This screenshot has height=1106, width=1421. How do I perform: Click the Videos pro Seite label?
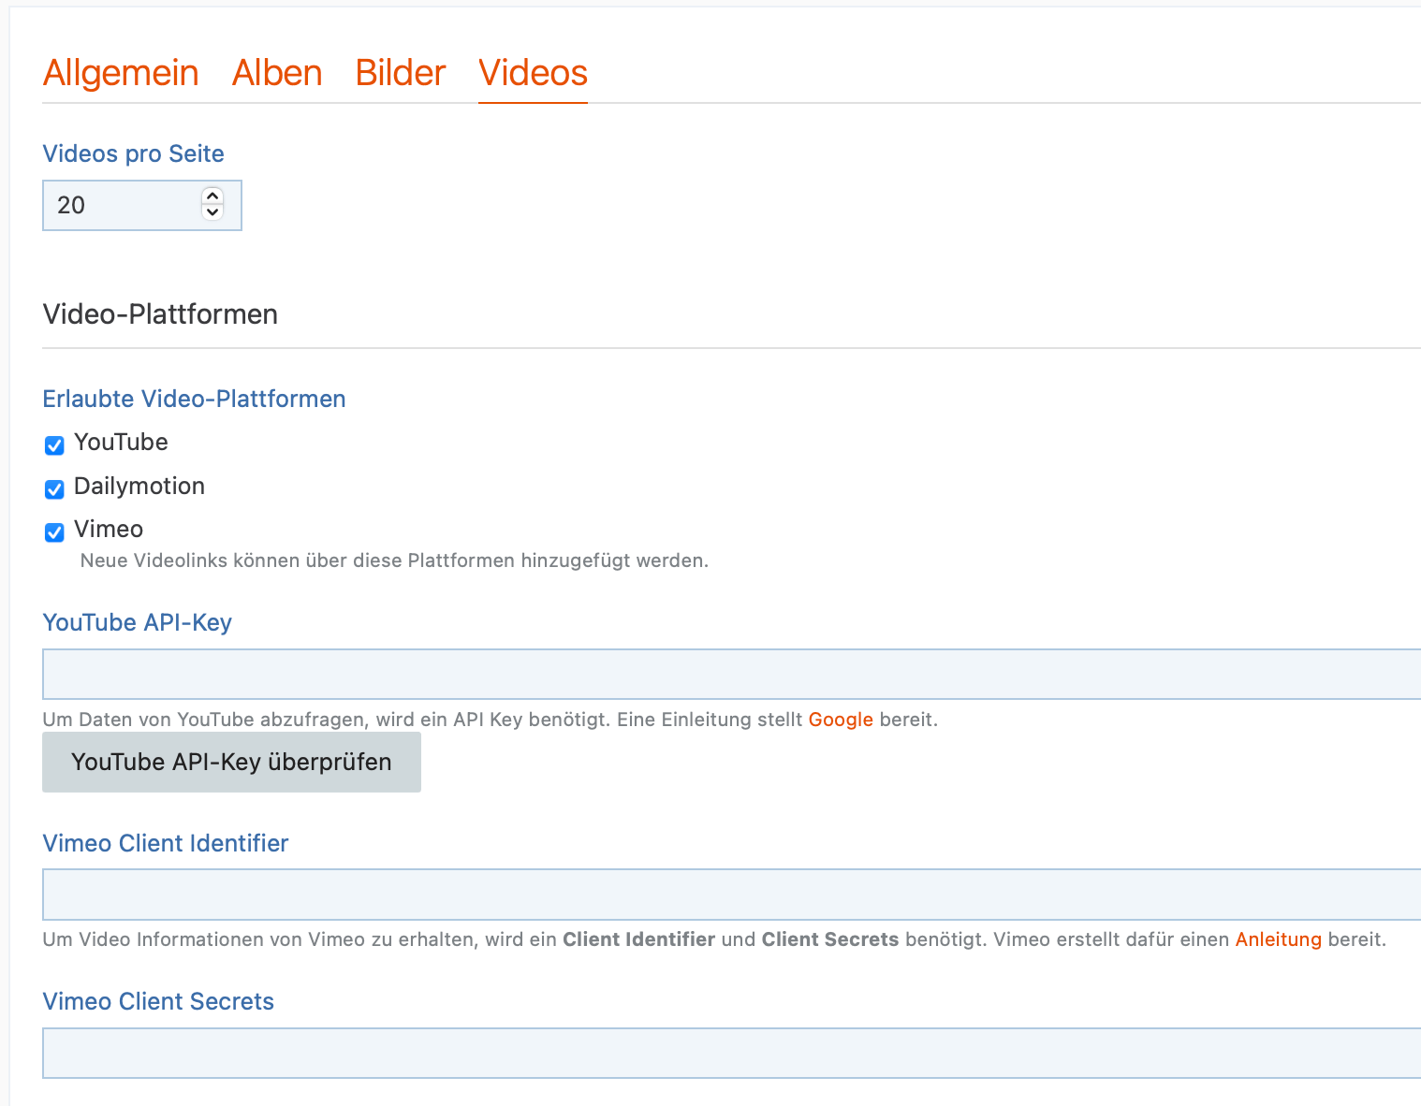click(134, 153)
